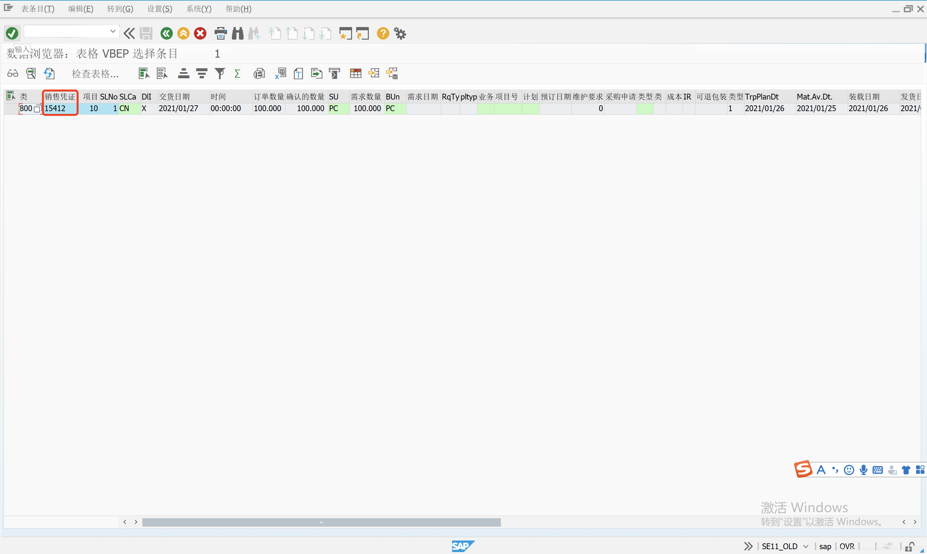This screenshot has height=554, width=927.
Task: Open the transaction command field dropdown
Action: pyautogui.click(x=113, y=31)
